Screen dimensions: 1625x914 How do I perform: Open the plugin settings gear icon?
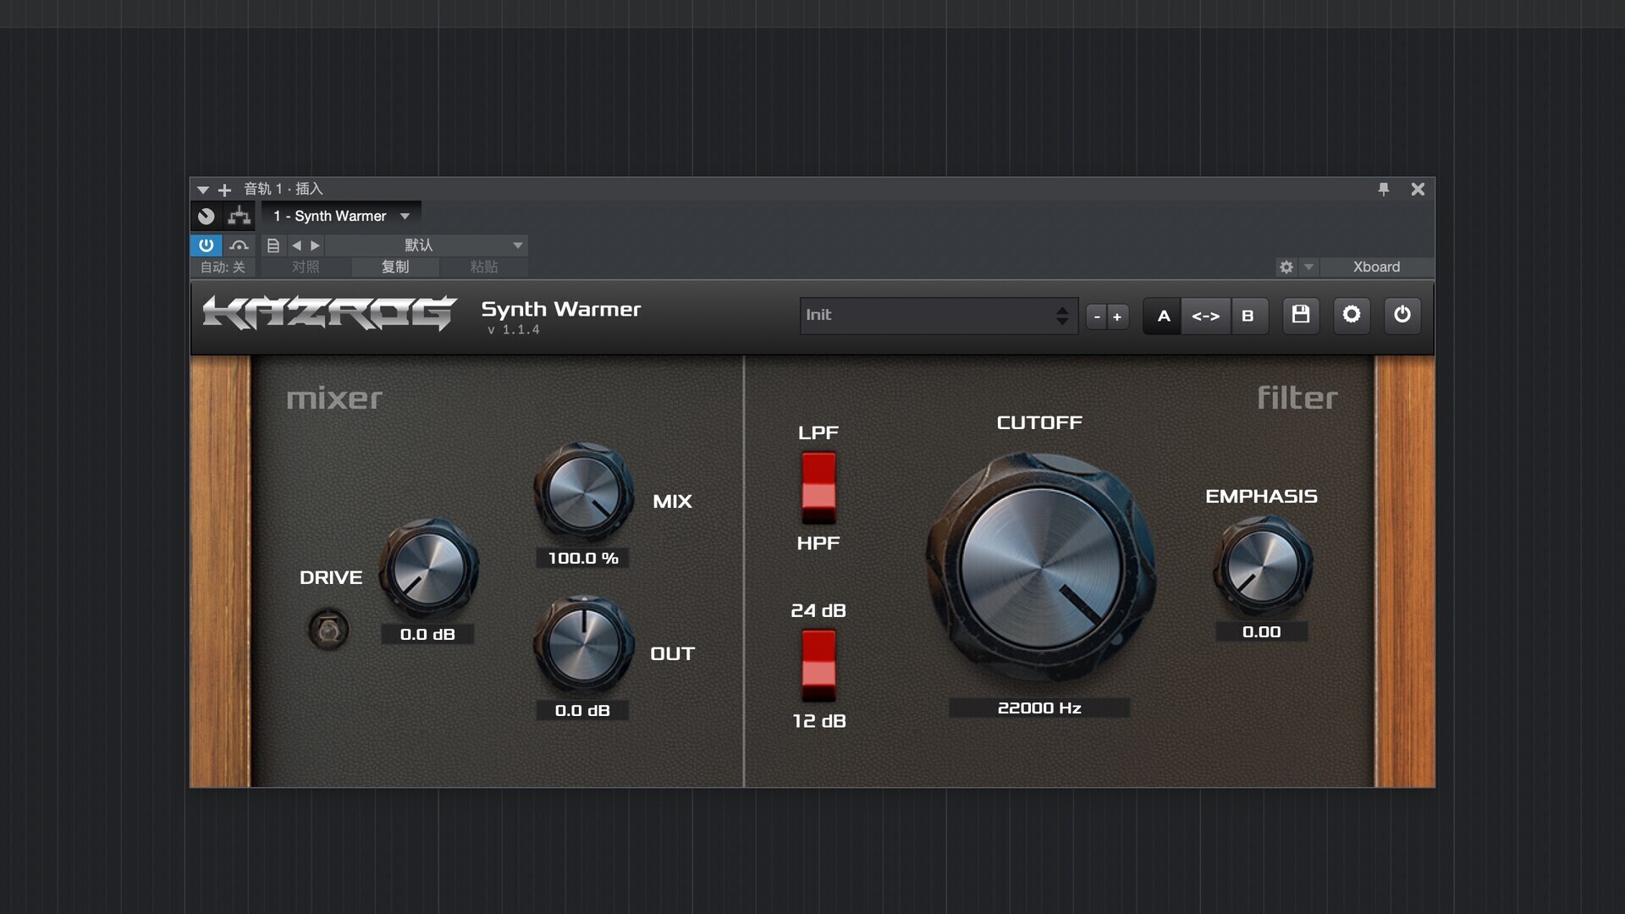1352,315
